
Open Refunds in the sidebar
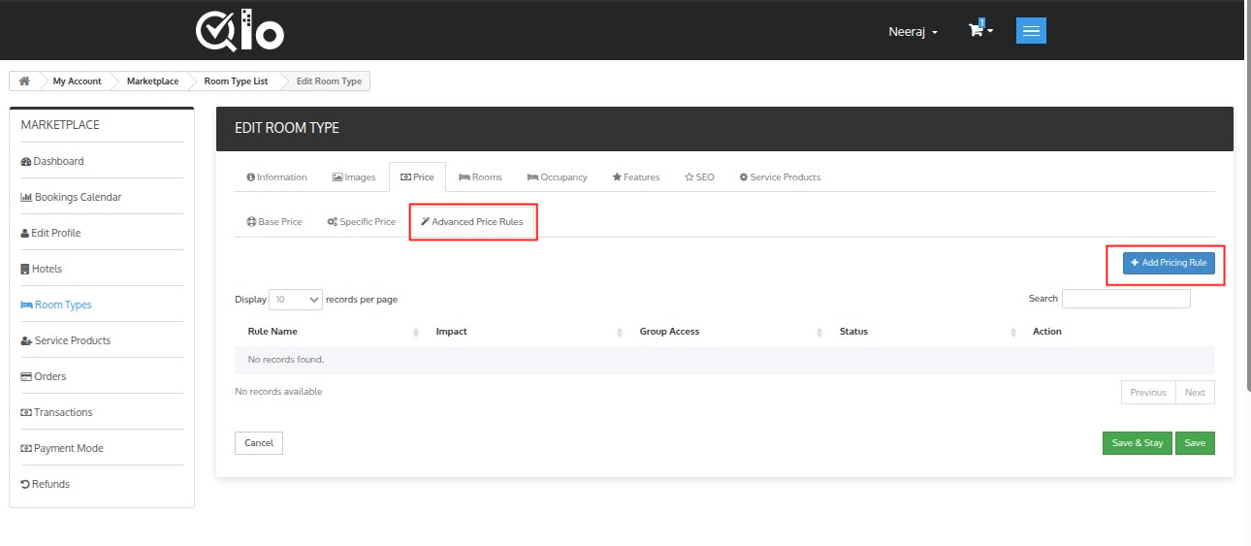tap(46, 484)
